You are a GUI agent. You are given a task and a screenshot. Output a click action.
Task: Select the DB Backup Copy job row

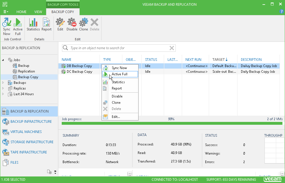click(x=169, y=66)
